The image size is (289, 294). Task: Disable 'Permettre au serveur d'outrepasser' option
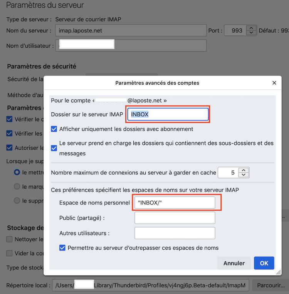(62, 248)
